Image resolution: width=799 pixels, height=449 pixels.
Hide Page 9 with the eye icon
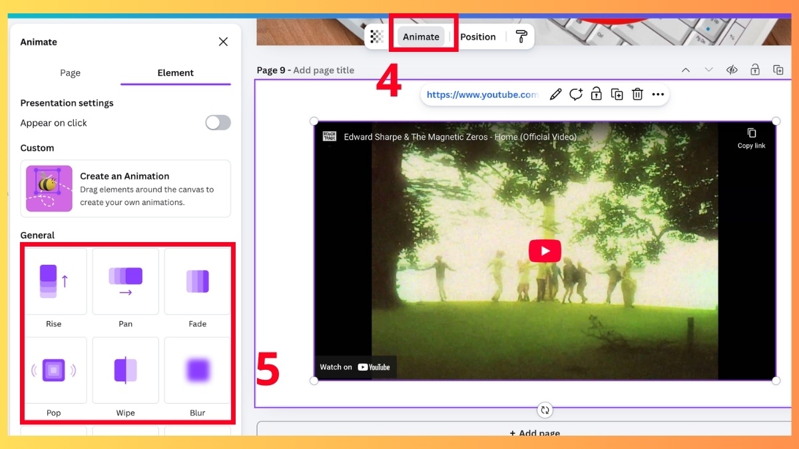pyautogui.click(x=732, y=69)
